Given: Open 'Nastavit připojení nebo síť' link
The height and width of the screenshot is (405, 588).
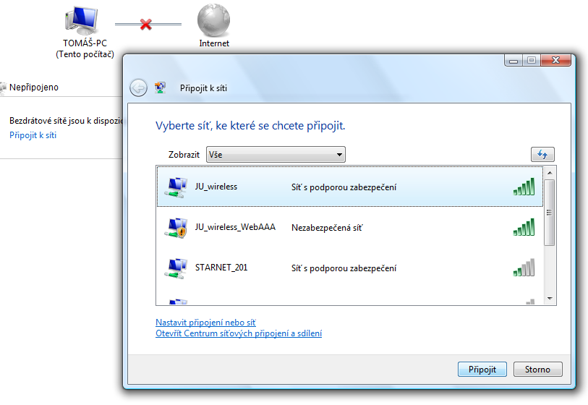Looking at the screenshot, I should click(x=205, y=323).
